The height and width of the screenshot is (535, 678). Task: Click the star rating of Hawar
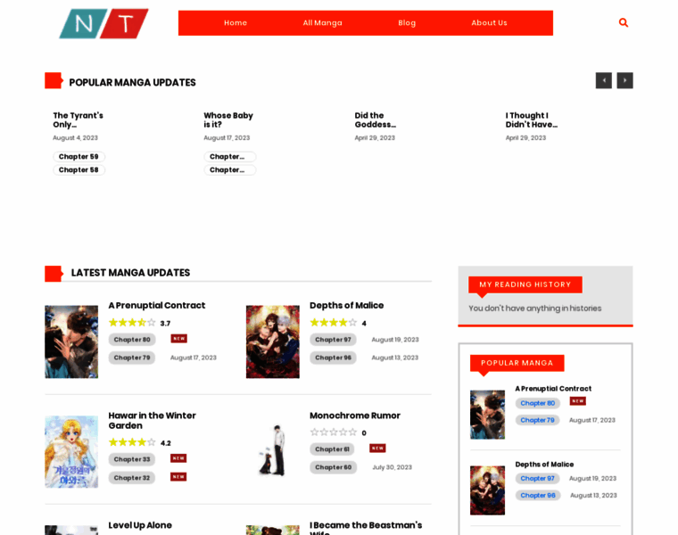tap(132, 442)
